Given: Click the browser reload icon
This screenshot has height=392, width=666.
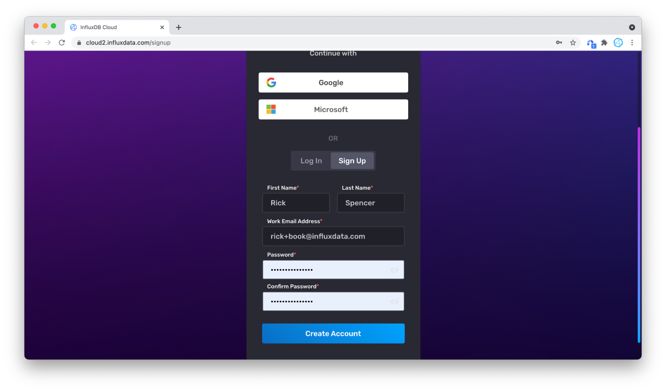Looking at the screenshot, I should pyautogui.click(x=62, y=43).
